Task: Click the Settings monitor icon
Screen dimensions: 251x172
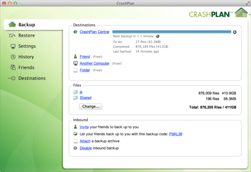Action: tap(13, 46)
